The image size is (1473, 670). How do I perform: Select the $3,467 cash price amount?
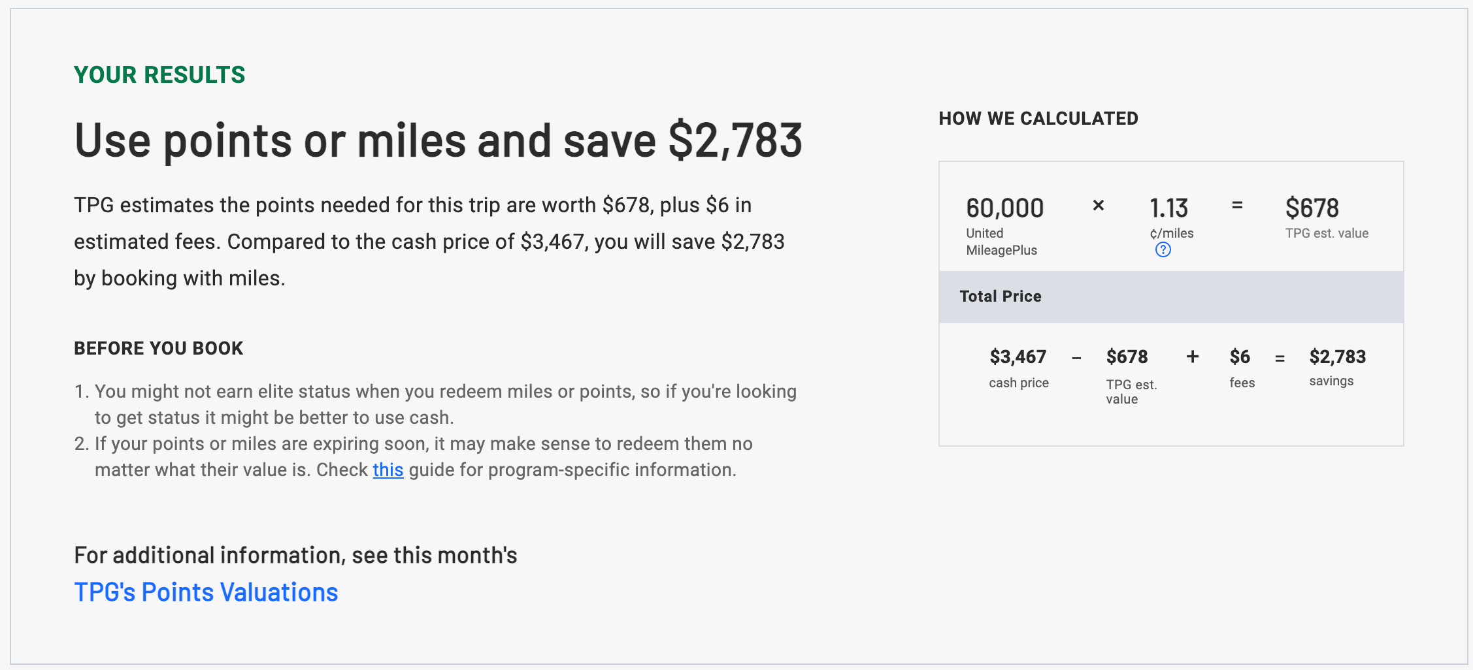[x=1018, y=357]
